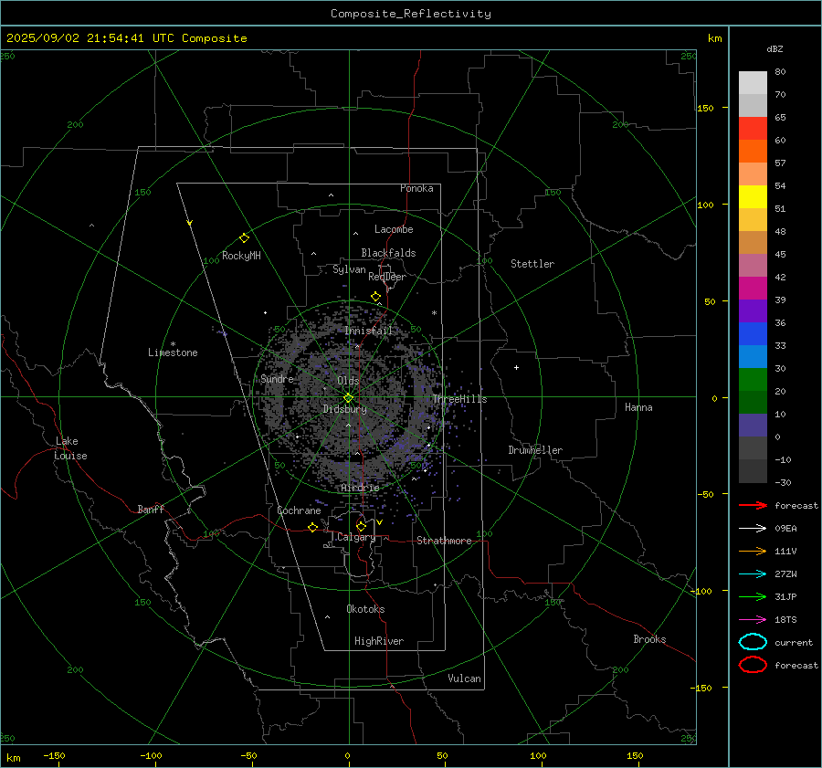Click the cyan current ellipse legend icon

pos(753,642)
